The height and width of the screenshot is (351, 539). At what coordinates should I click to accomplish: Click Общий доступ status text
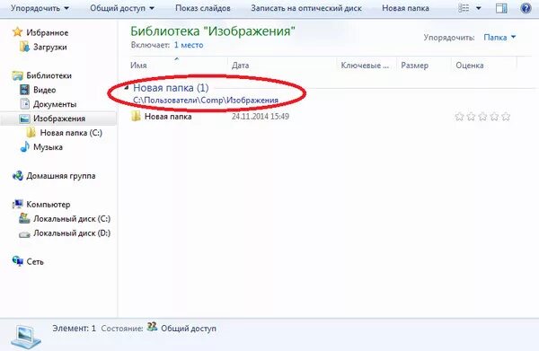click(x=189, y=329)
